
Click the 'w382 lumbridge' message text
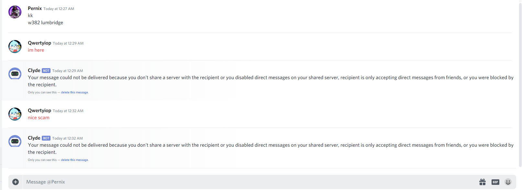pos(45,23)
